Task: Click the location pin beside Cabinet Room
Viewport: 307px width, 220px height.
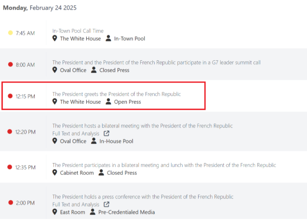Action: pos(55,173)
